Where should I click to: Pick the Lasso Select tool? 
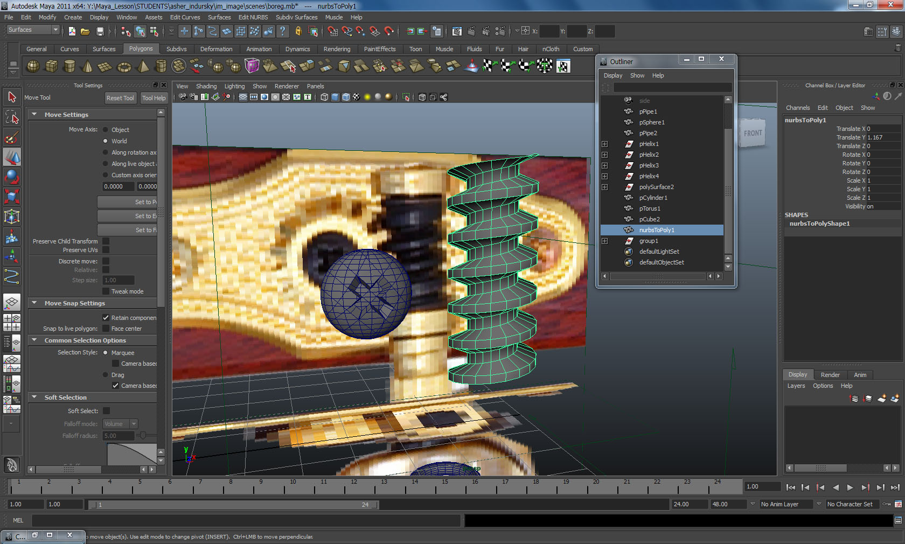click(x=12, y=117)
